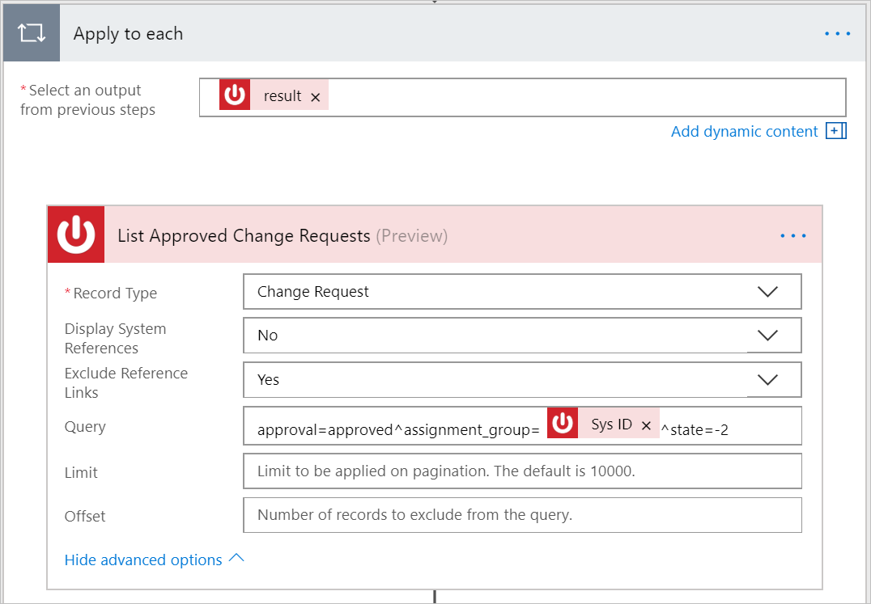Click the Add dynamic content link

click(744, 132)
